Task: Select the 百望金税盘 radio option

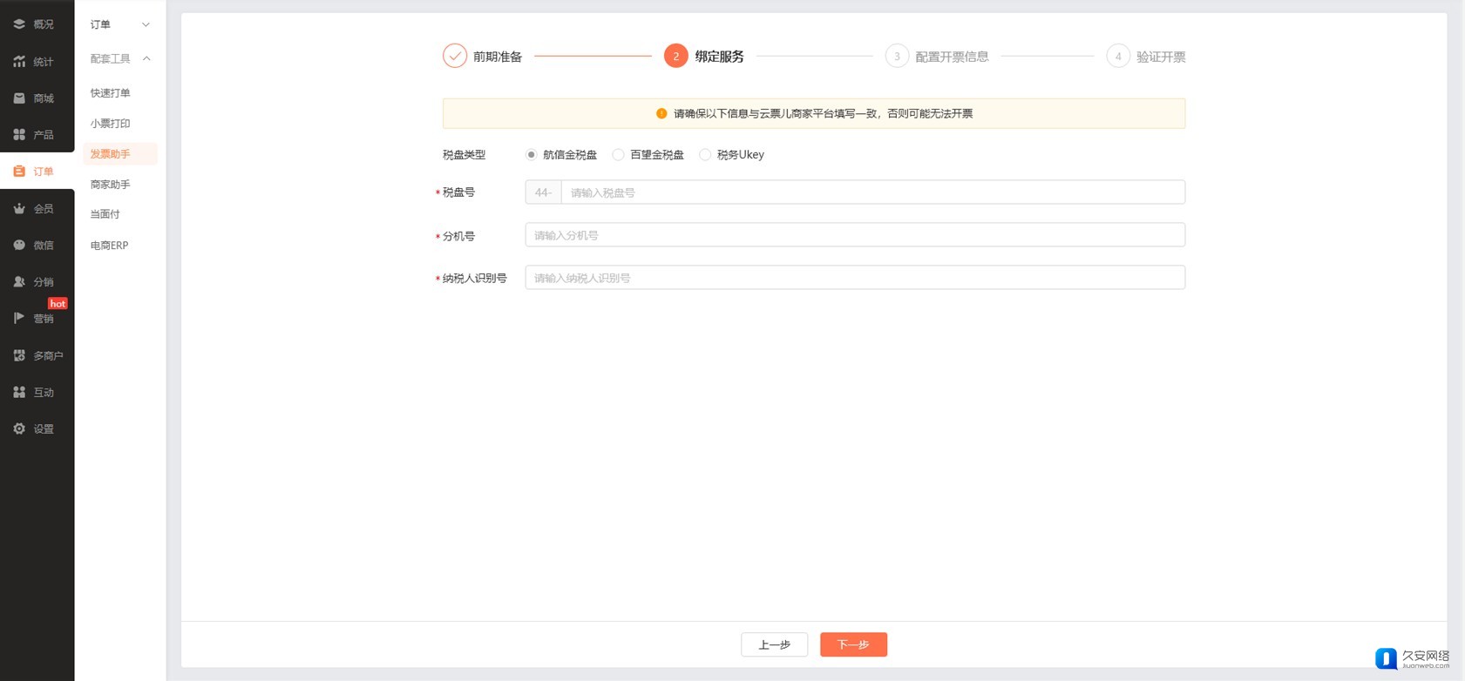Action: coord(618,155)
